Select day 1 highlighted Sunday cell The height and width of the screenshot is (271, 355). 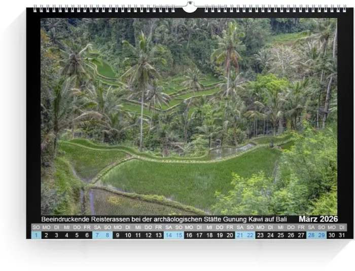(36, 235)
